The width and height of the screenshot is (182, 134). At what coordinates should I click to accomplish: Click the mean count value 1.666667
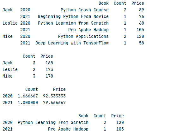click(28, 96)
